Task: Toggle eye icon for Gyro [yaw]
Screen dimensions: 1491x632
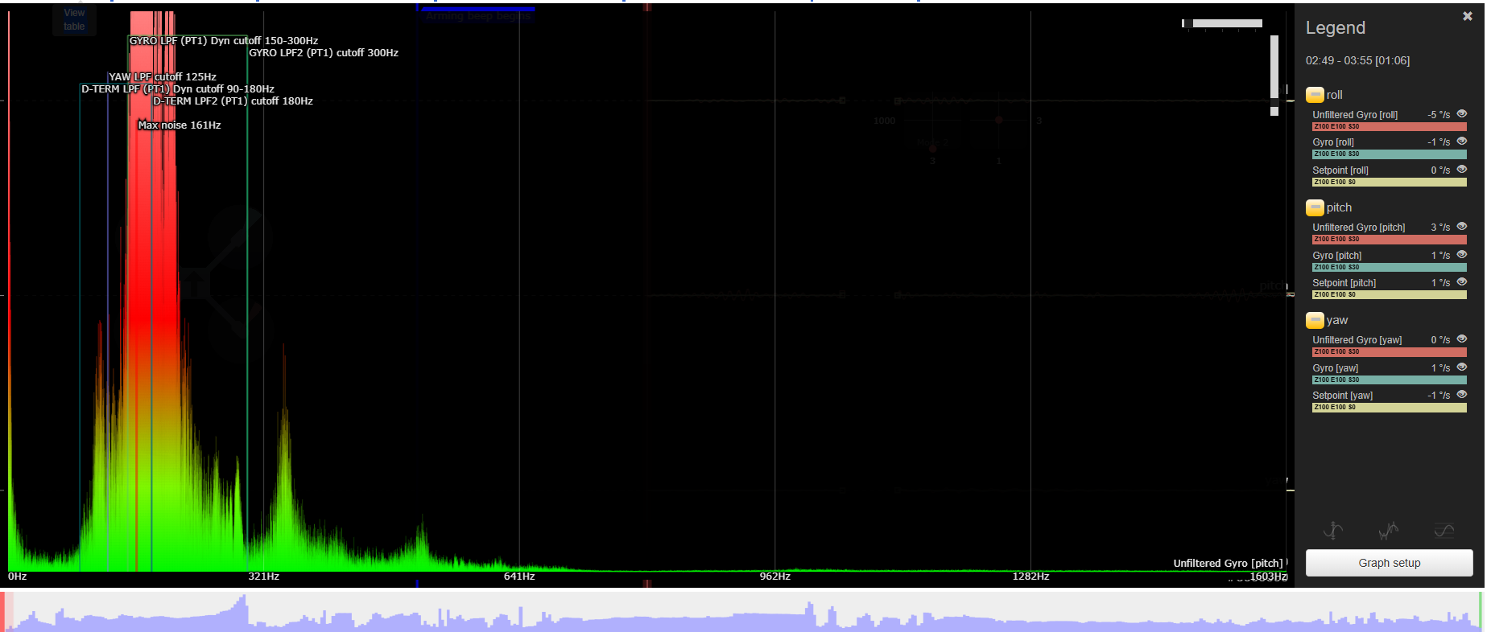Action: (x=1461, y=367)
